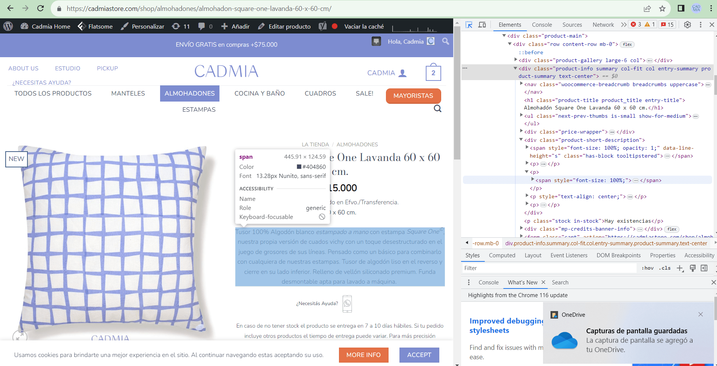Collapse the product-info summary div node
Image resolution: width=717 pixels, height=366 pixels.
point(516,68)
